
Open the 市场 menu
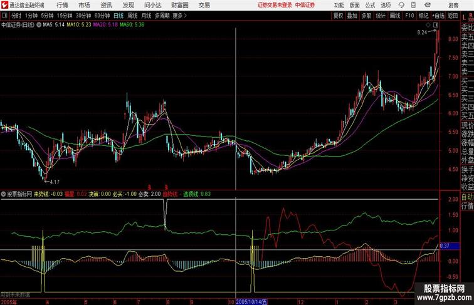click(x=85, y=5)
